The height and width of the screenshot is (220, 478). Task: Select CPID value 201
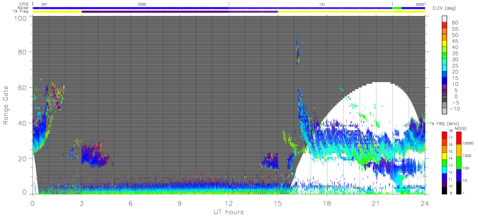(x=44, y=4)
